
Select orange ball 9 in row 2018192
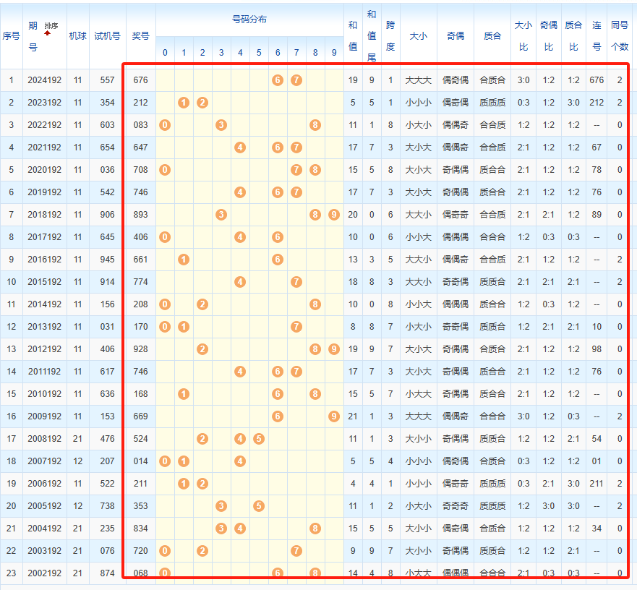(334, 215)
